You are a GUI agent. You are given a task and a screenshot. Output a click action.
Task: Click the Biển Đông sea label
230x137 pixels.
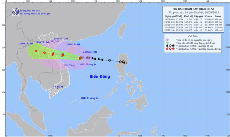click(100, 76)
